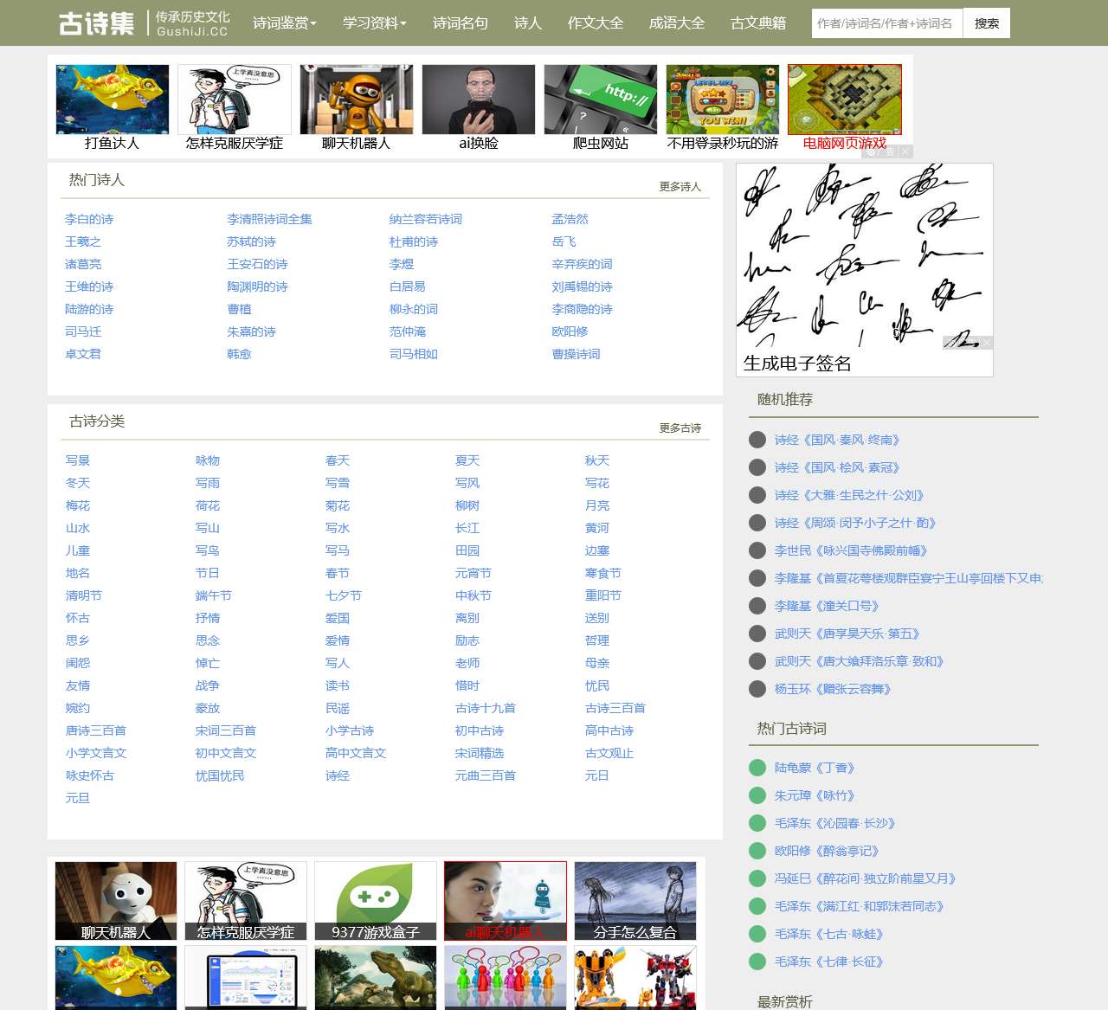1108x1010 pixels.
Task: Open the 孟浩然 poet link
Action: pyautogui.click(x=570, y=219)
